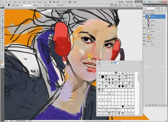Enable airbrush mode in options bar

pyautogui.click(x=58, y=5)
